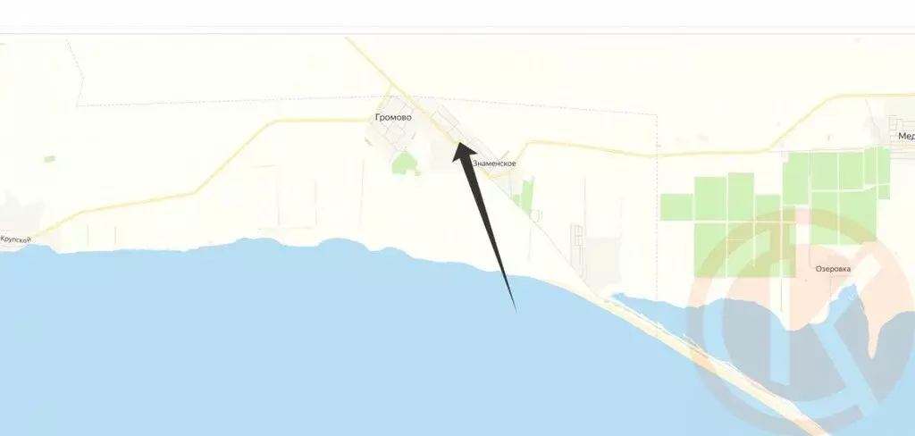Screen dimensions: 915x436
Task: Click the Громово village label
Action: pyautogui.click(x=393, y=117)
